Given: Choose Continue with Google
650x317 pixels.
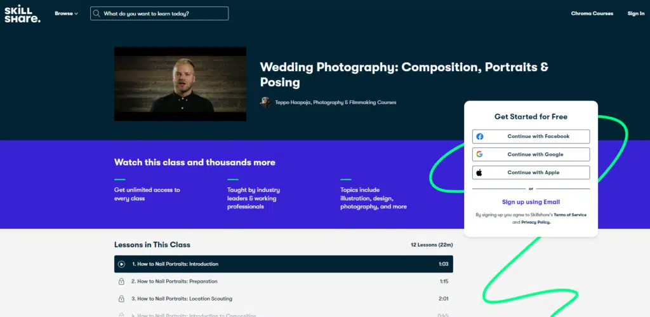Looking at the screenshot, I should tap(531, 154).
